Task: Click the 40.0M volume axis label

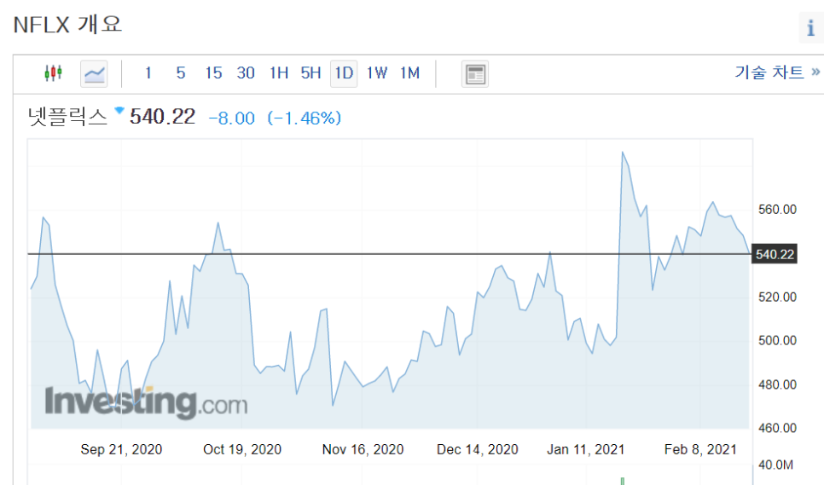Action: (775, 465)
